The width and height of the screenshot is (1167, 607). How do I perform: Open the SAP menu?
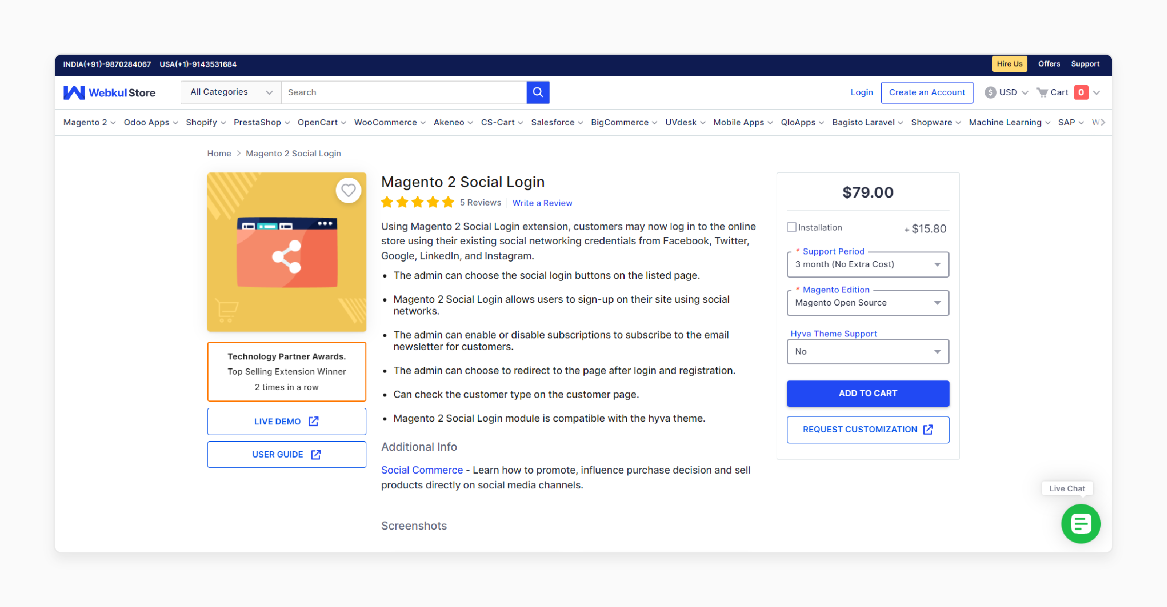[1071, 123]
